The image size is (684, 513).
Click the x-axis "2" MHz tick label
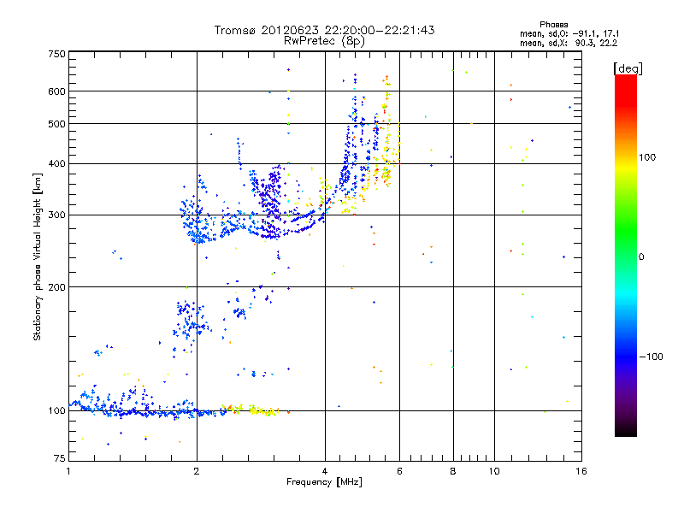point(197,471)
